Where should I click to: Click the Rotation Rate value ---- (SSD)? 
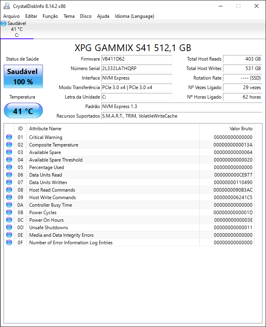[x=242, y=78]
